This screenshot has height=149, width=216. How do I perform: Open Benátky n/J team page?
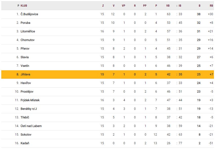[x=29, y=109]
